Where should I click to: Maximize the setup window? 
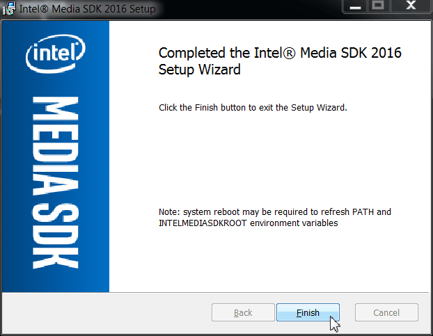pos(378,6)
